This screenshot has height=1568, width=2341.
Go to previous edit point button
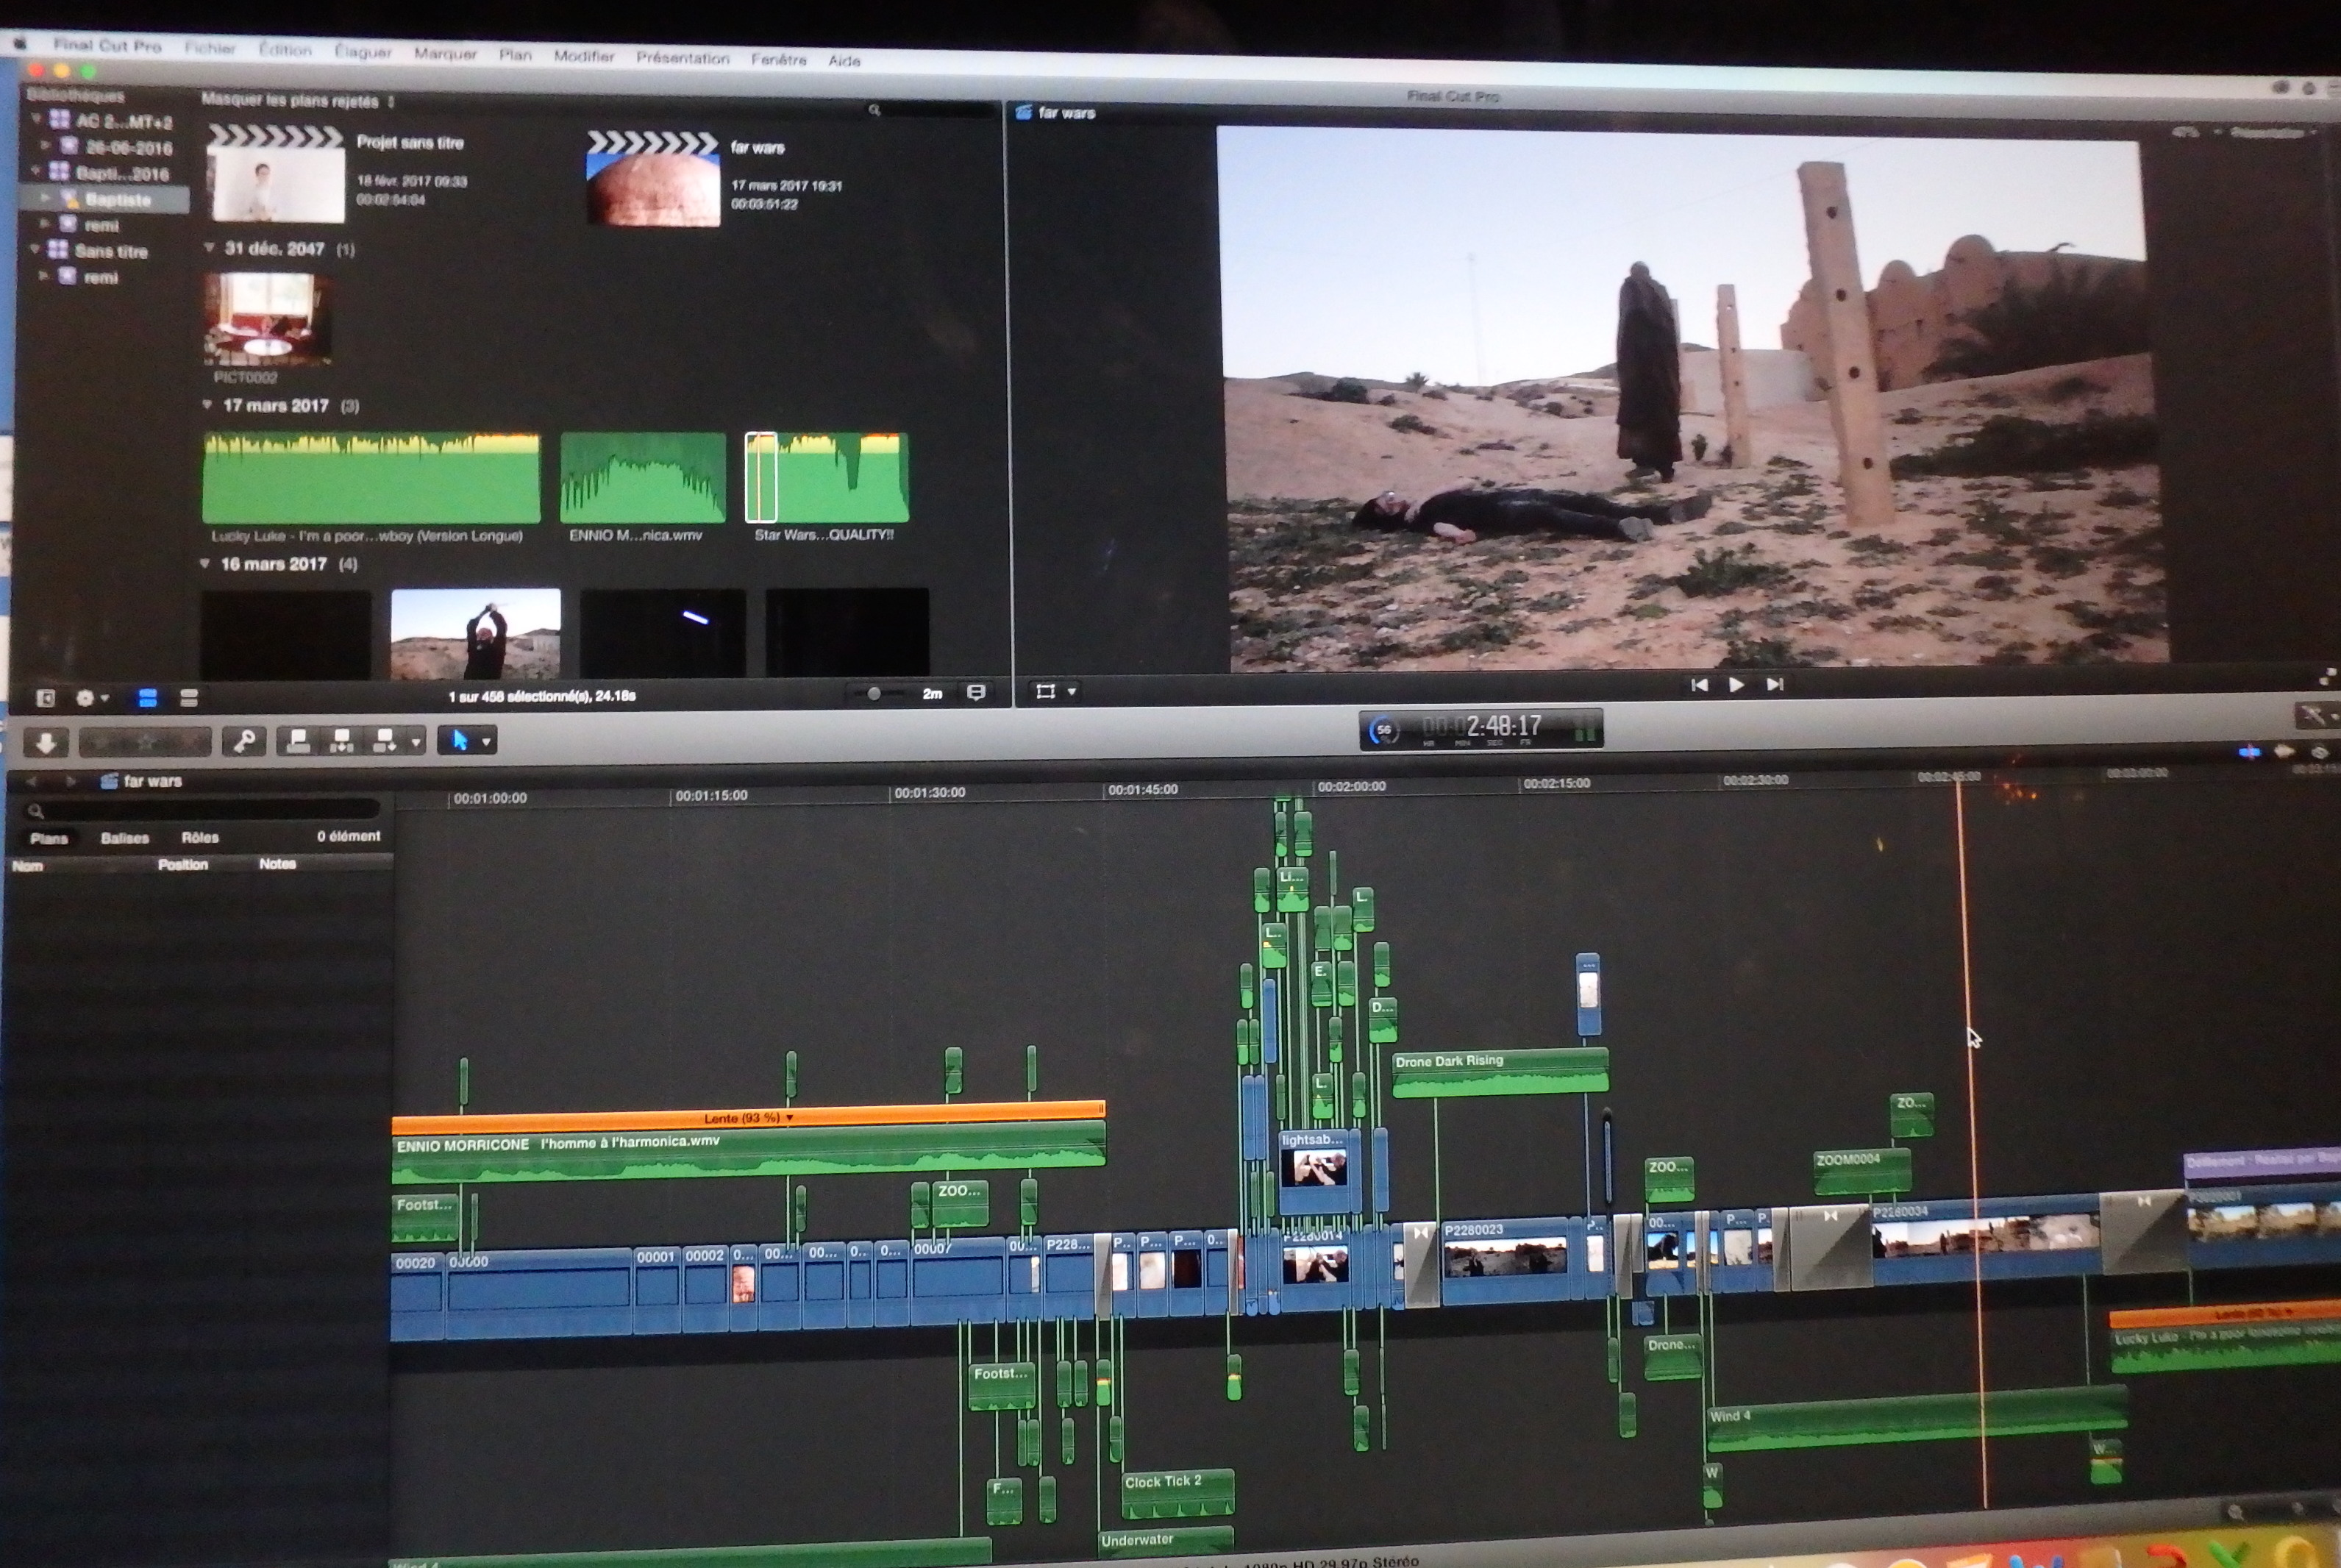click(x=1698, y=685)
